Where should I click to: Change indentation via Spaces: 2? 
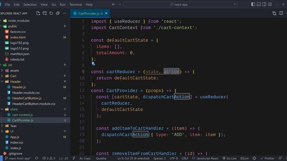pos(160,158)
